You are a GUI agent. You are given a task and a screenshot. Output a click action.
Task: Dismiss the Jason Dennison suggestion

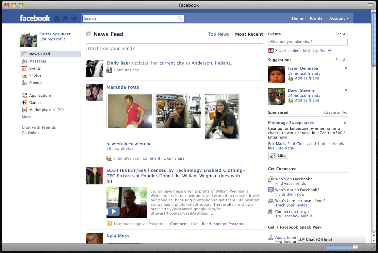tap(346, 68)
